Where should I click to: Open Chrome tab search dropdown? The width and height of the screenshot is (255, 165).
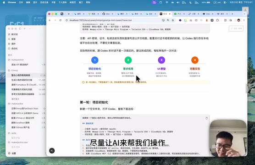point(244,14)
